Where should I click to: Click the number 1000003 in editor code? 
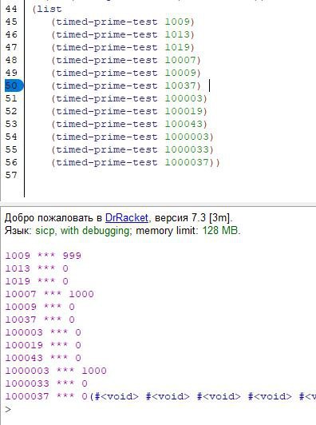click(188, 137)
